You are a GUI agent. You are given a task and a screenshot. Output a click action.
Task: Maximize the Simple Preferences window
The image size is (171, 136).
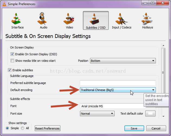(x=153, y=3)
